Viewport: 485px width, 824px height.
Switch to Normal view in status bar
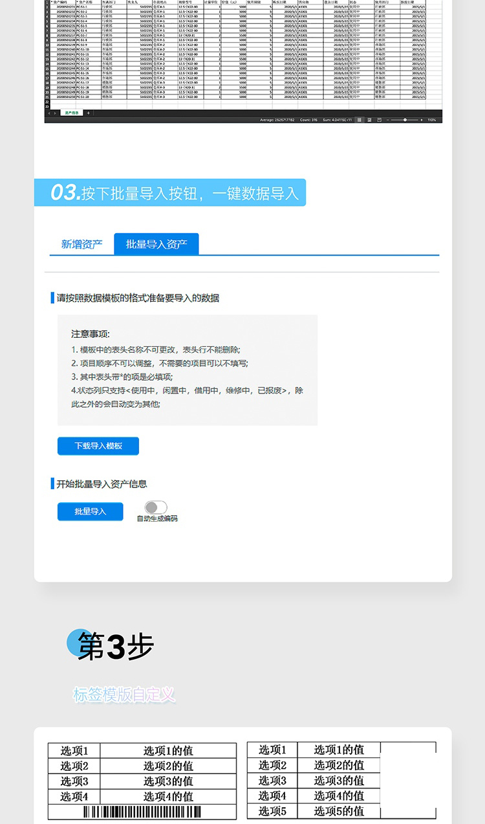coord(360,120)
